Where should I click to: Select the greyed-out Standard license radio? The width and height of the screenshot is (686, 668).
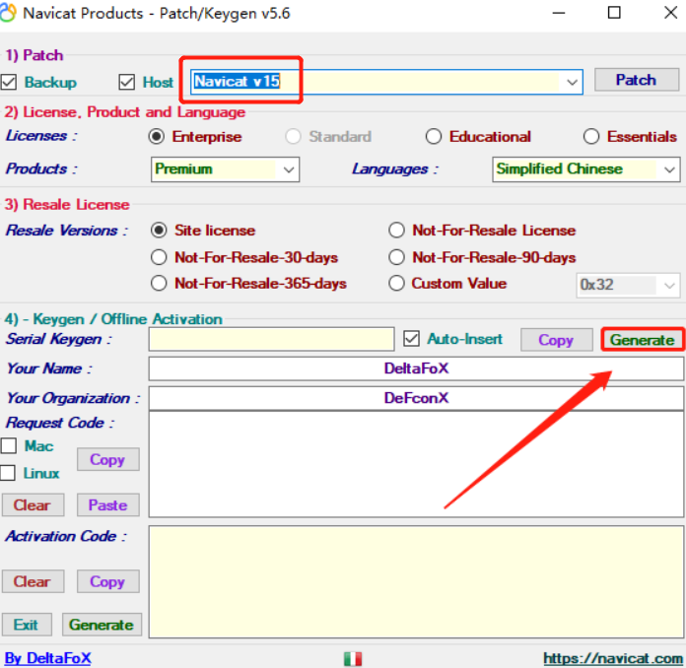pyautogui.click(x=293, y=137)
